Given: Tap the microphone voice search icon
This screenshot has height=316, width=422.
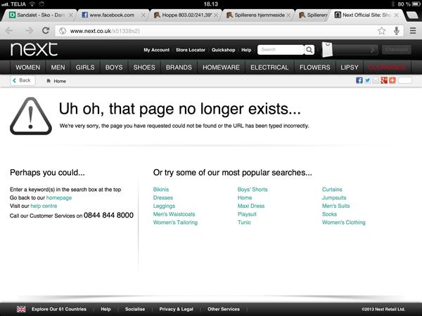Looking at the screenshot, I should tap(397, 30).
